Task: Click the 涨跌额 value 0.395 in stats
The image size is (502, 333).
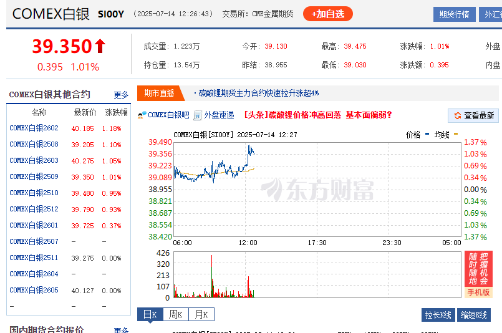Action: click(x=439, y=65)
